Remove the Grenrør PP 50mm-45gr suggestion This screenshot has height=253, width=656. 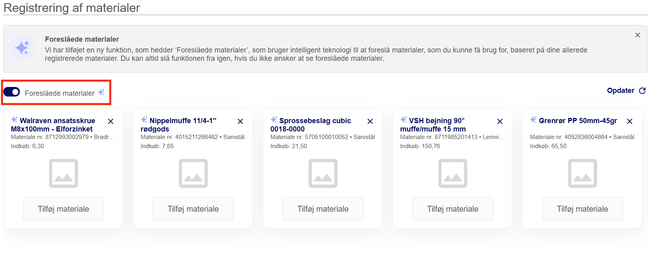630,122
